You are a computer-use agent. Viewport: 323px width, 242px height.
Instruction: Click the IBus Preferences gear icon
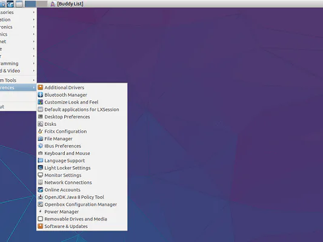point(41,146)
